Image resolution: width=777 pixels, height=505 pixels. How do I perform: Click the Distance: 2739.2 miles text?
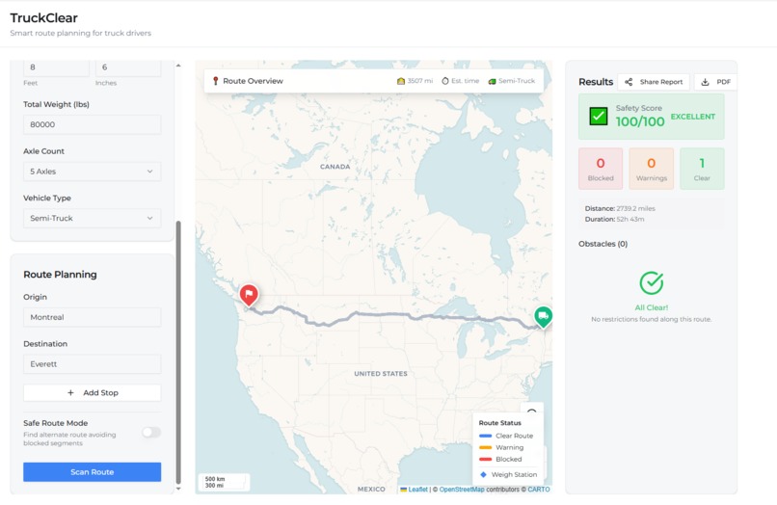coord(620,208)
